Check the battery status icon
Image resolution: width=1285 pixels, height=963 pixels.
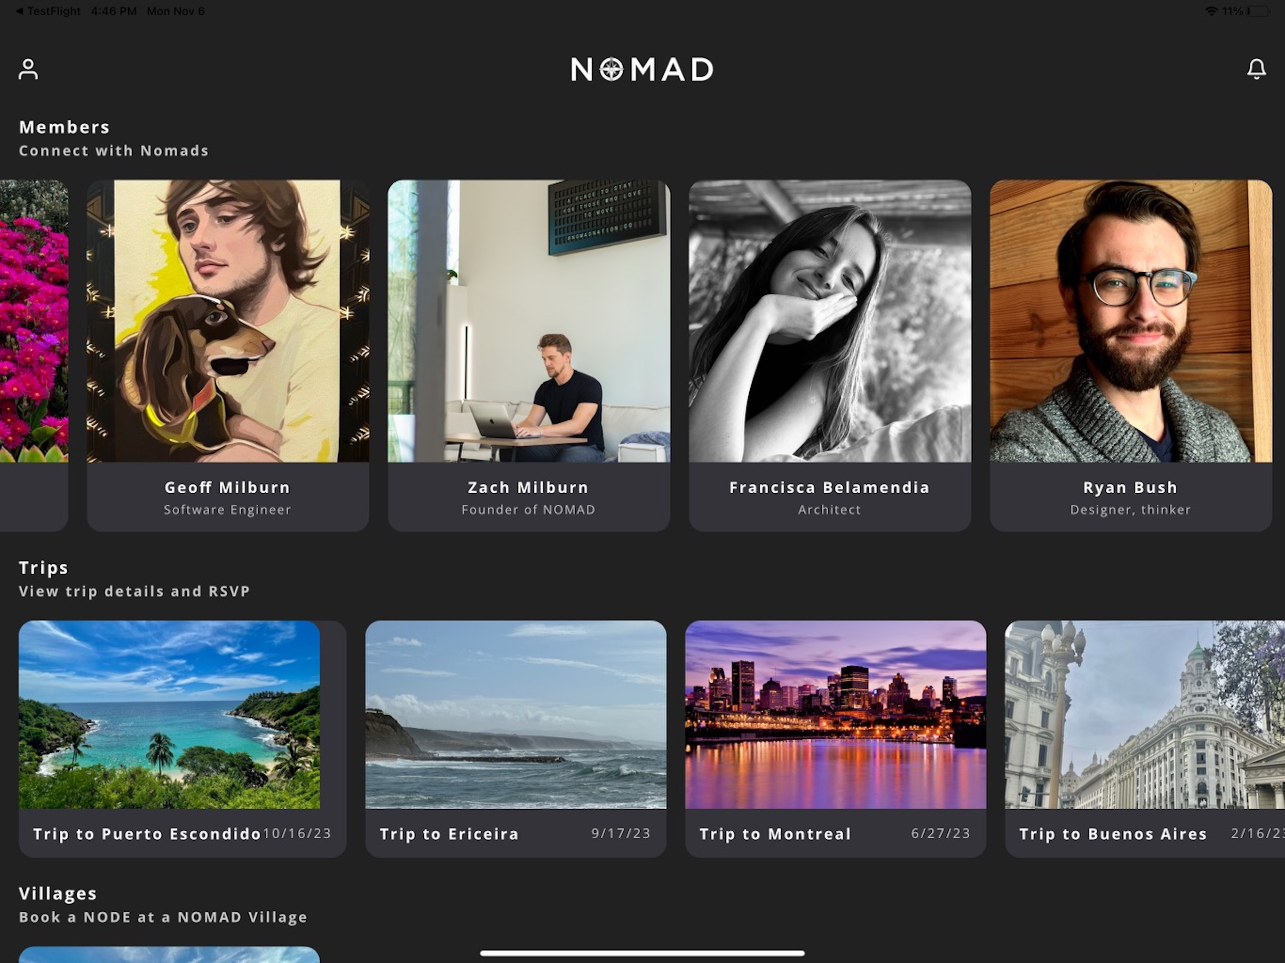(1258, 11)
